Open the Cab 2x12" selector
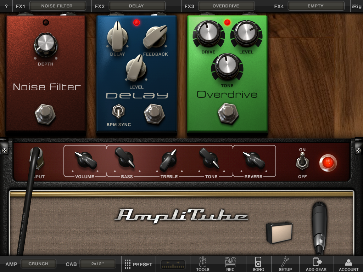 click(x=97, y=264)
